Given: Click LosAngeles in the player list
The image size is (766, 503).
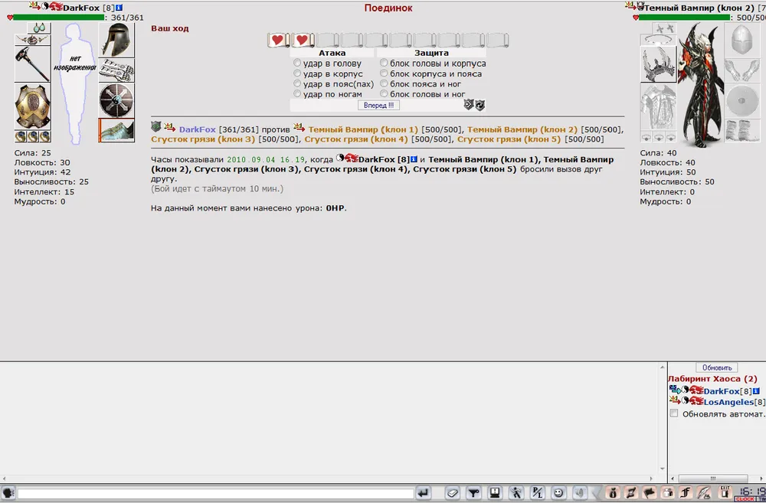Looking at the screenshot, I should click(728, 402).
